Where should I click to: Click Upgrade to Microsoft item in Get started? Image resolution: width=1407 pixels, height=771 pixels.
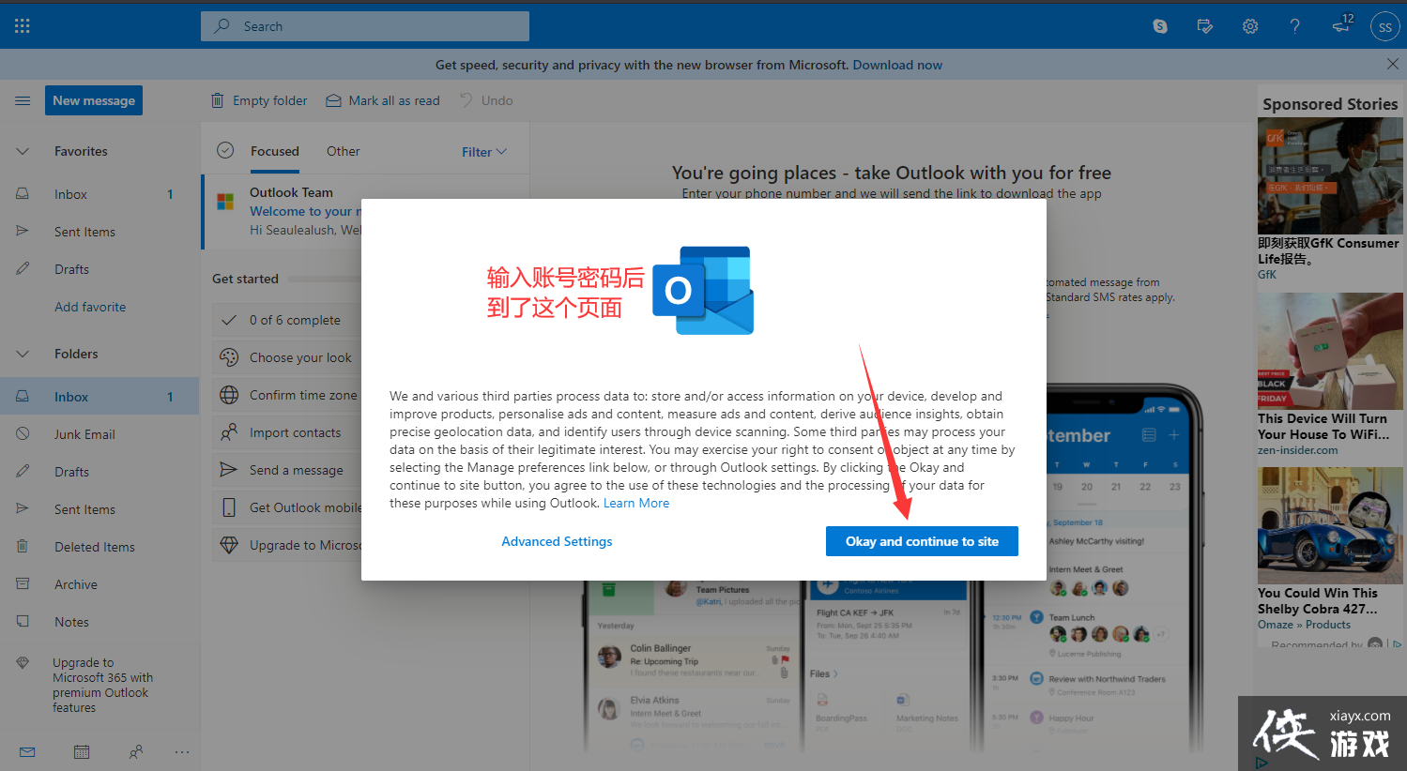pyautogui.click(x=287, y=545)
